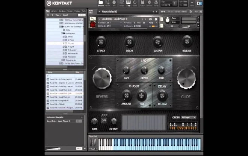Image resolution: width=248 pixels, height=156 pixels.
Task: Open the Info icon in the top toolbar
Action: pos(114,3)
